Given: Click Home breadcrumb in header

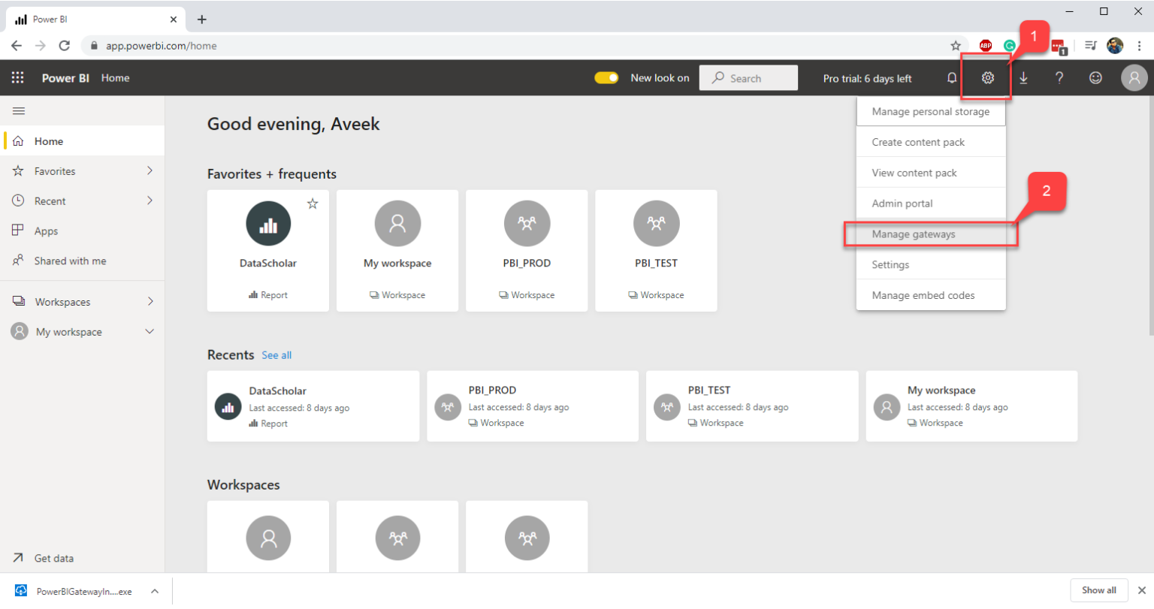Looking at the screenshot, I should tap(115, 78).
